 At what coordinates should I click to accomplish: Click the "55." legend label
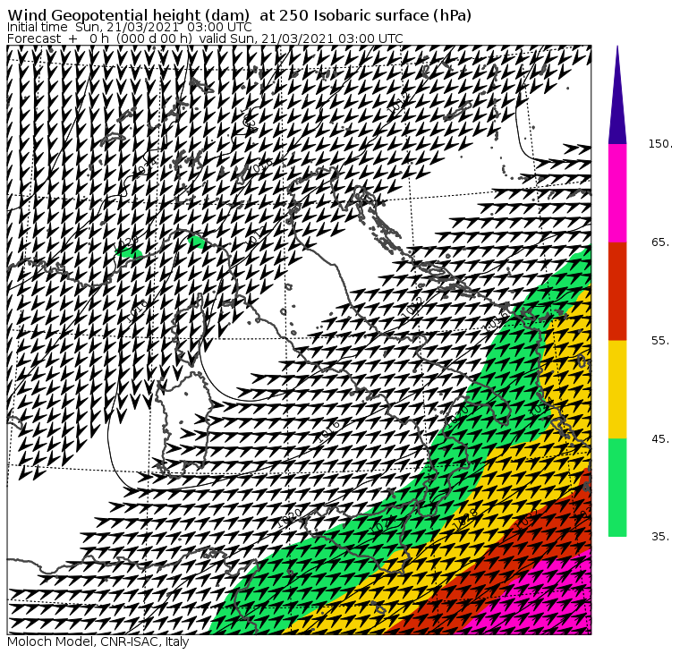[x=660, y=341]
